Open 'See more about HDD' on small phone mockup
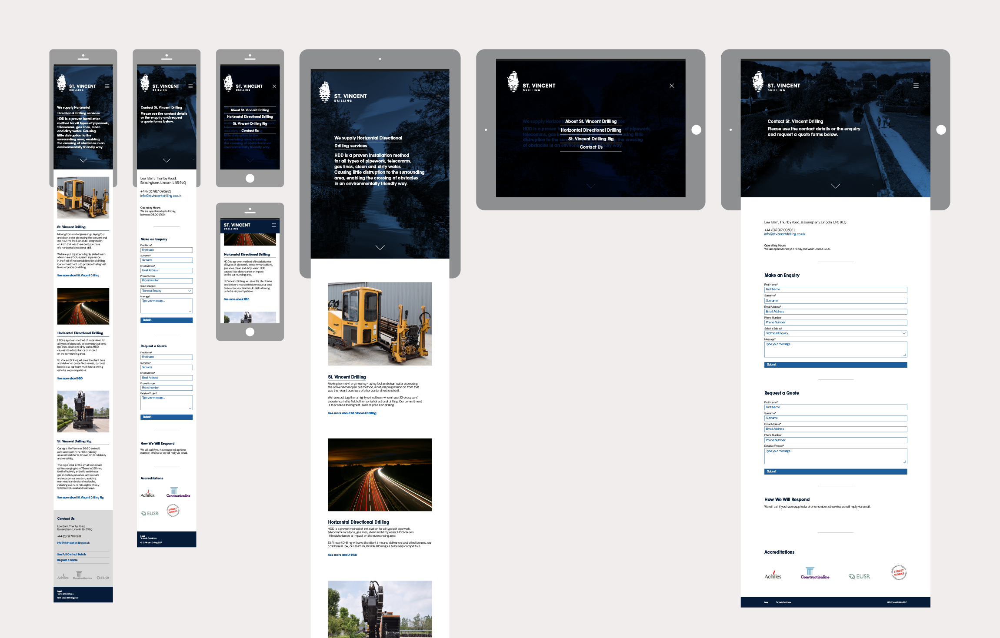1000x638 pixels. pos(237,299)
